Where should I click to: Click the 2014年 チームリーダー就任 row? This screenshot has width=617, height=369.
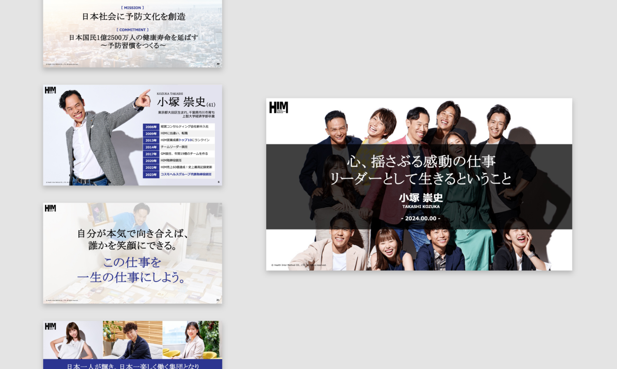(x=179, y=147)
